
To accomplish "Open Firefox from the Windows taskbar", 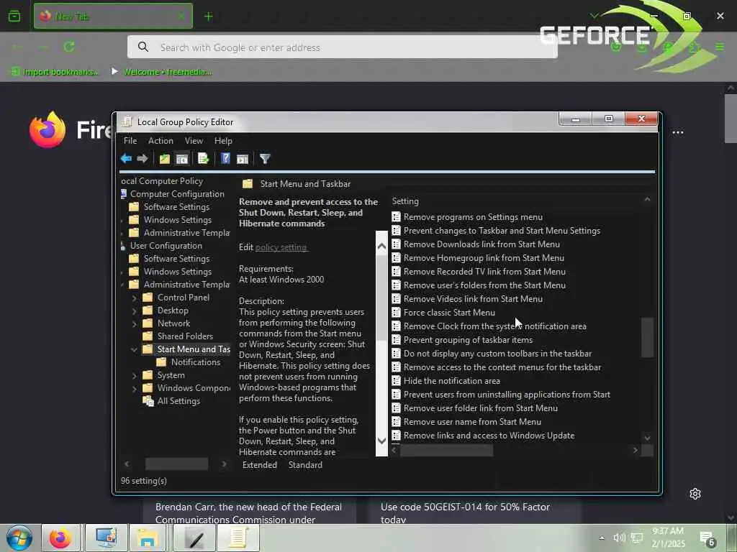I will [60, 538].
